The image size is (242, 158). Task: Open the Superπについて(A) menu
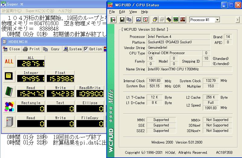(x=40, y=11)
